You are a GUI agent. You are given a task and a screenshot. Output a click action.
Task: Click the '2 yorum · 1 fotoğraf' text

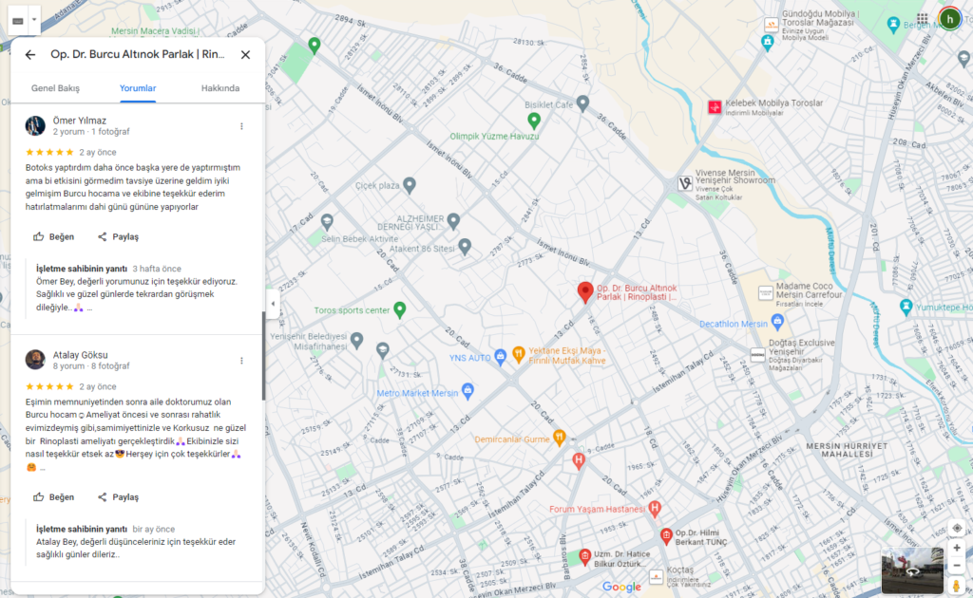91,131
